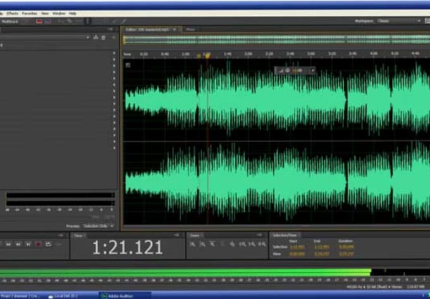This screenshot has height=299, width=430.
Task: Click the yellow playhead marker on ruler
Action: point(207,56)
